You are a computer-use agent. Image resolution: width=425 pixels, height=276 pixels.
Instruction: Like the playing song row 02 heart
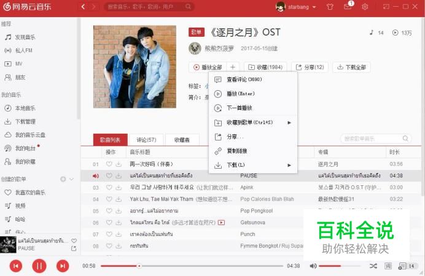pyautogui.click(x=109, y=175)
